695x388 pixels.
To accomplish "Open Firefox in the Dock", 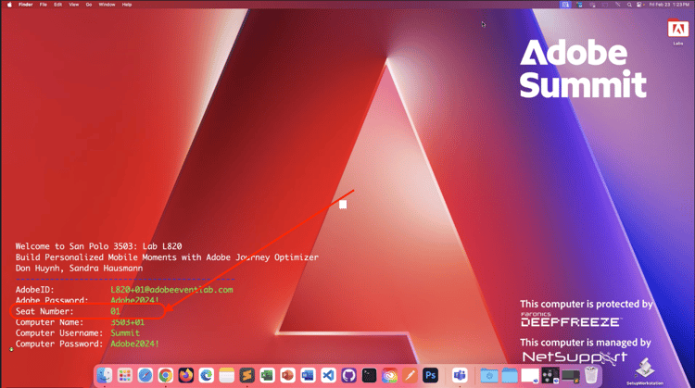I will [x=186, y=376].
